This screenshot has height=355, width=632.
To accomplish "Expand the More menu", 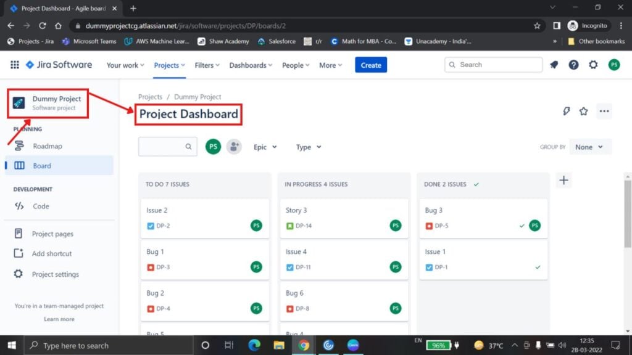I will (x=331, y=65).
